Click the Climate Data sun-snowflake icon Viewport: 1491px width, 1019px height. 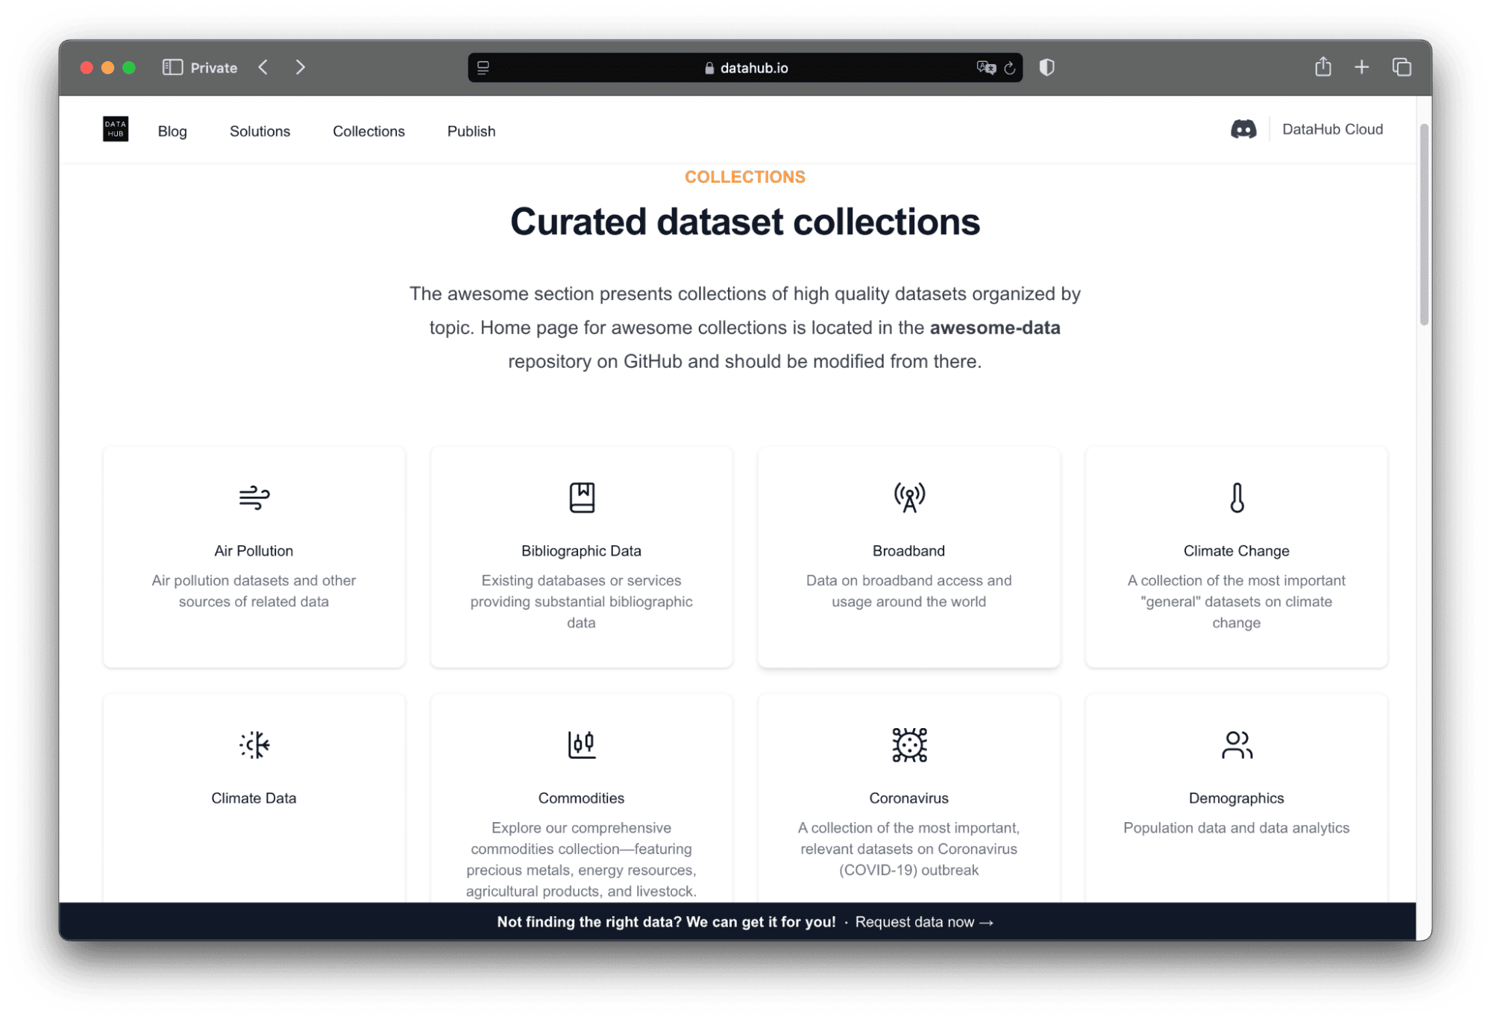(x=254, y=744)
